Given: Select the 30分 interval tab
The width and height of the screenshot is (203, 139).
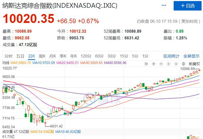Looking at the screenshot, I should click(111, 56).
